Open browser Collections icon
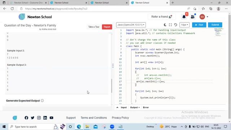 [x=211, y=9]
